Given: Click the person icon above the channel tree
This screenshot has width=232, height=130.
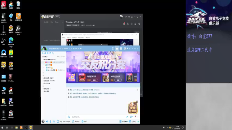Looking at the screenshot, I should pyautogui.click(x=43, y=53).
